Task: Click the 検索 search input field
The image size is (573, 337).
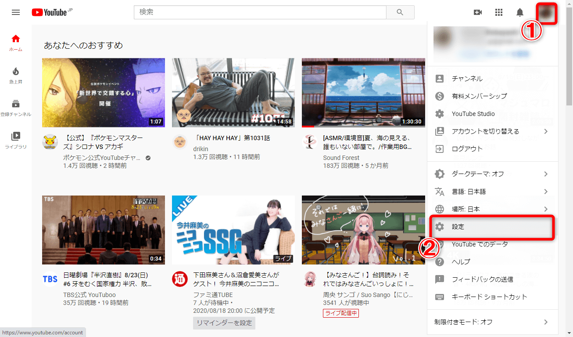Action: coord(260,12)
